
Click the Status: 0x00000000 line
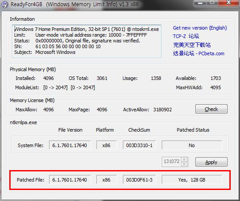tap(77, 41)
